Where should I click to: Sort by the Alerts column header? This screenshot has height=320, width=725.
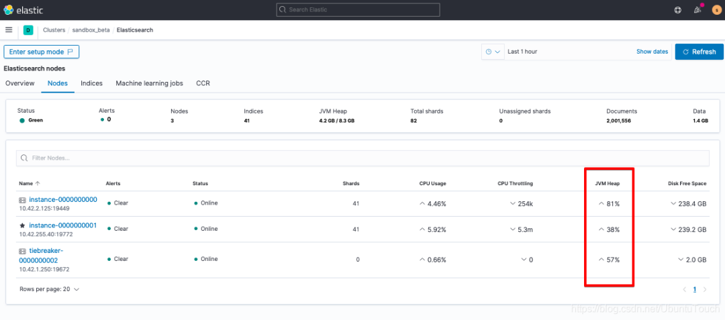(113, 183)
